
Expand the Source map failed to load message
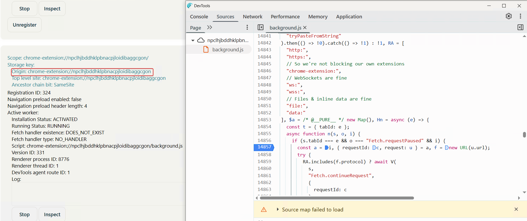pos(278,209)
